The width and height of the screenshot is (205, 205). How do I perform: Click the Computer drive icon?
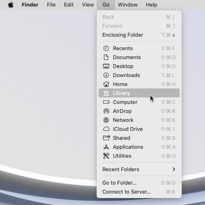click(x=106, y=102)
